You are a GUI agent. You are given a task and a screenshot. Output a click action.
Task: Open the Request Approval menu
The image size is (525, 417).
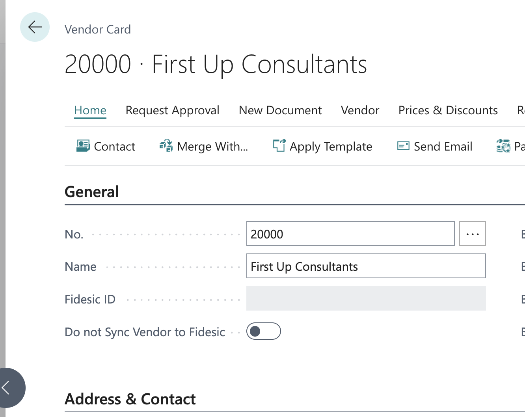172,110
